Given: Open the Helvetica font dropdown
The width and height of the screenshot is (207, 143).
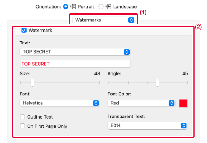Looking at the screenshot, I should pos(60,103).
